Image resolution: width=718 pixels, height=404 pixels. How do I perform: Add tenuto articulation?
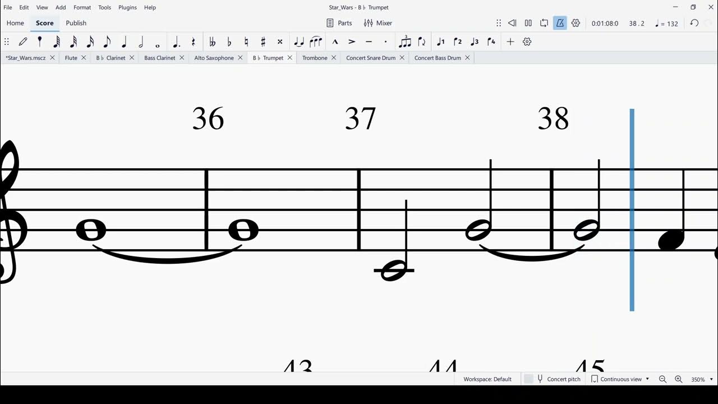pyautogui.click(x=369, y=42)
